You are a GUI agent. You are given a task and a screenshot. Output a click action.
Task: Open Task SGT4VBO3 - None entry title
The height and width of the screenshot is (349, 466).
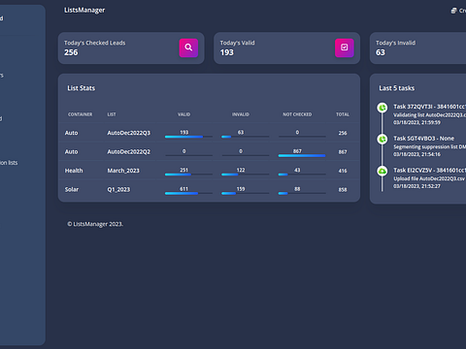pos(424,139)
